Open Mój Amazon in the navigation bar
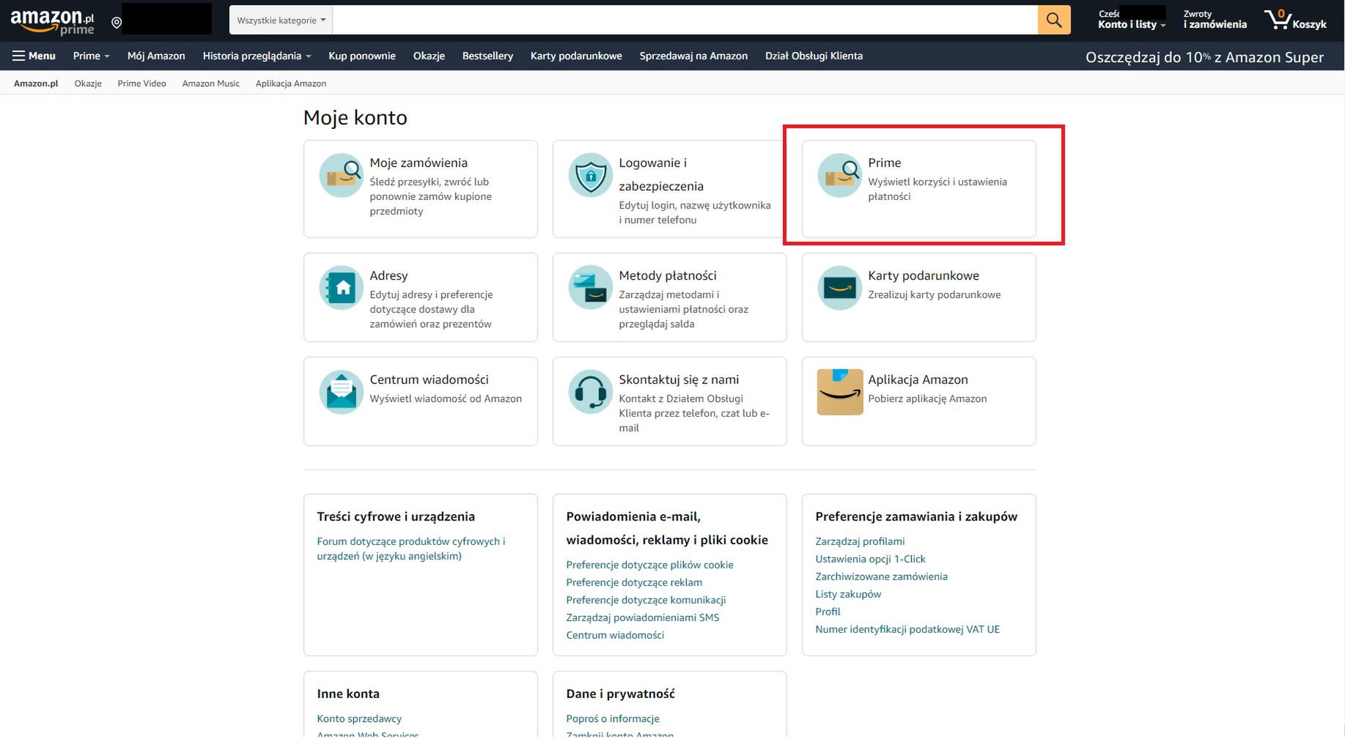 156,56
